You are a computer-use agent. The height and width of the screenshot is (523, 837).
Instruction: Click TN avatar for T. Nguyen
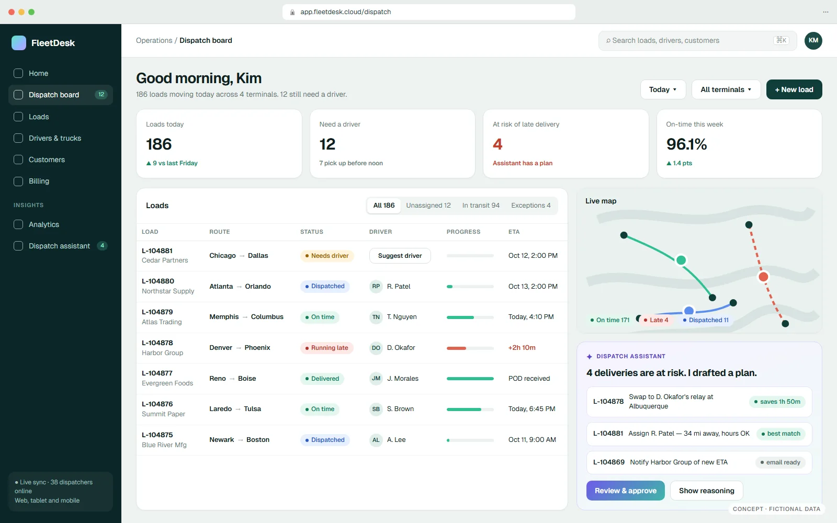coord(376,317)
